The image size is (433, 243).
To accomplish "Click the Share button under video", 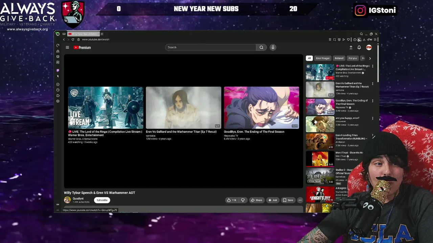I will pyautogui.click(x=256, y=200).
